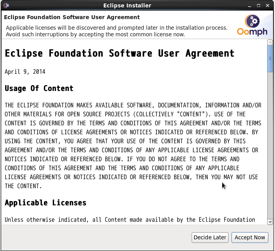Minimize the Eclipse Installer window
This screenshot has height=251, width=275.
point(250,5)
